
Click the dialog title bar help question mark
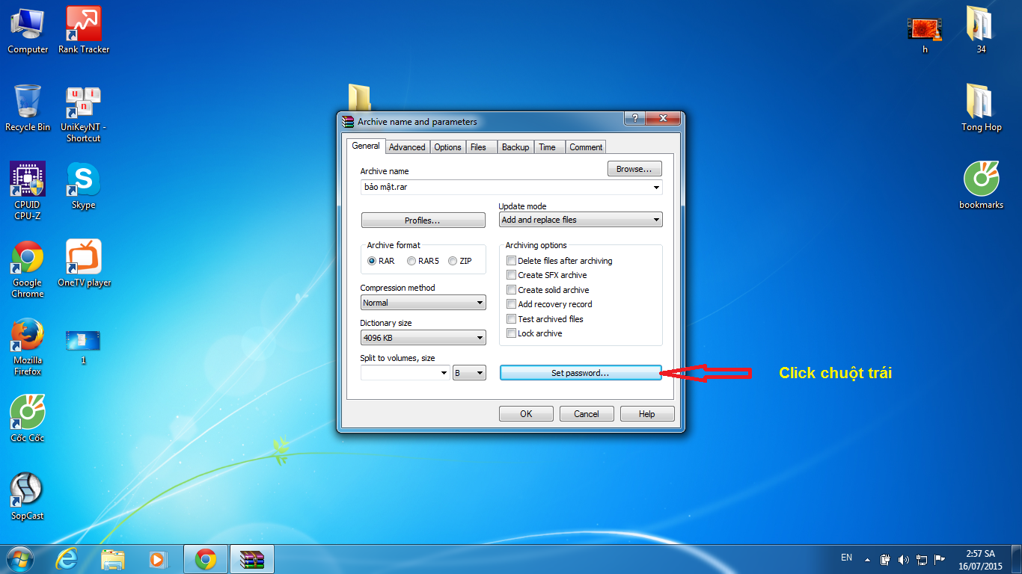[x=634, y=120]
